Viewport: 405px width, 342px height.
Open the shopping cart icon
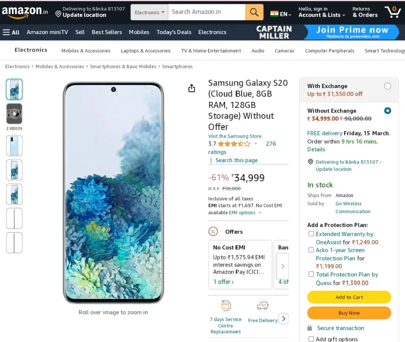393,12
